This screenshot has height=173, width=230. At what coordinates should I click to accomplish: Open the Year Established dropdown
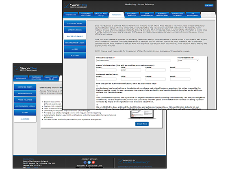[188, 61]
